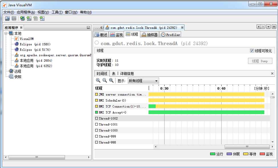
Task: Click the Eclipse (pid 5176) globe icon
Action: click(x=17, y=50)
